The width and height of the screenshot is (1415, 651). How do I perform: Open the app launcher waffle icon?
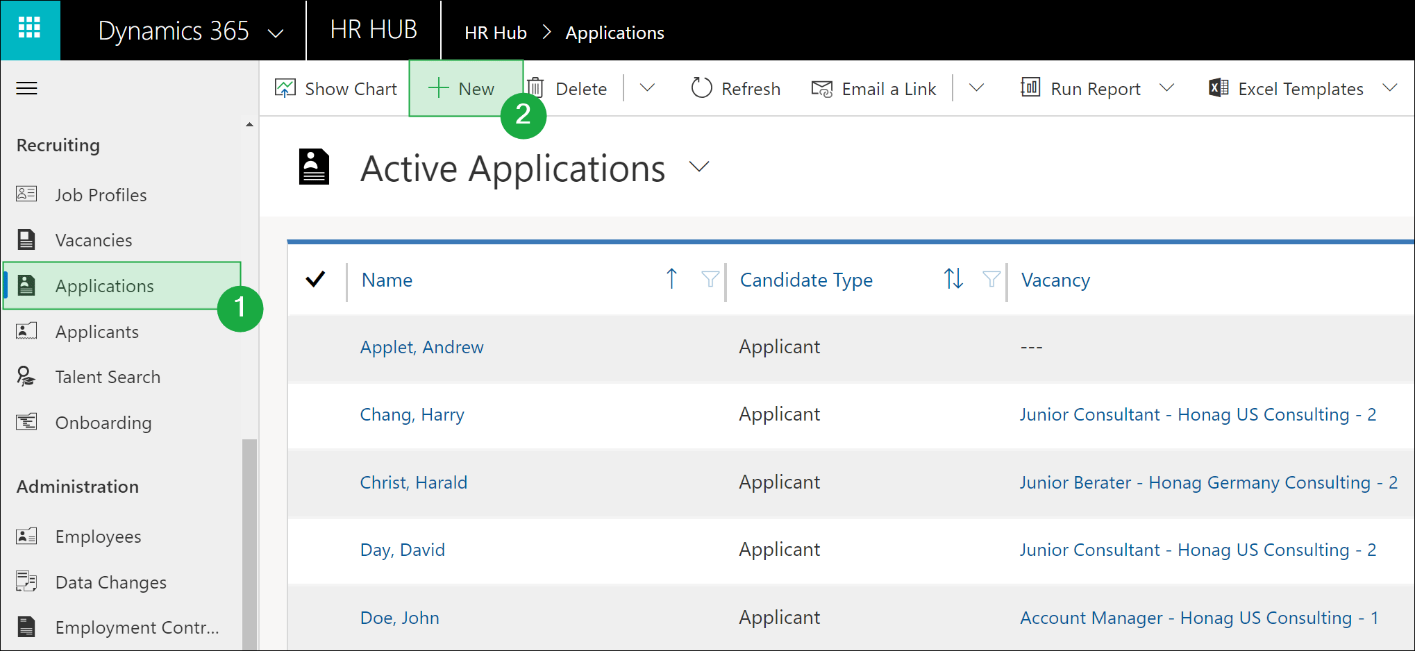pos(29,28)
